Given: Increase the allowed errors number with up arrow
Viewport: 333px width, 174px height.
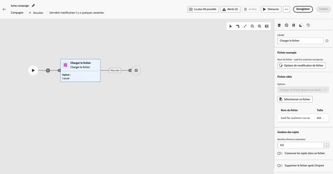Looking at the screenshot, I should [x=327, y=144].
